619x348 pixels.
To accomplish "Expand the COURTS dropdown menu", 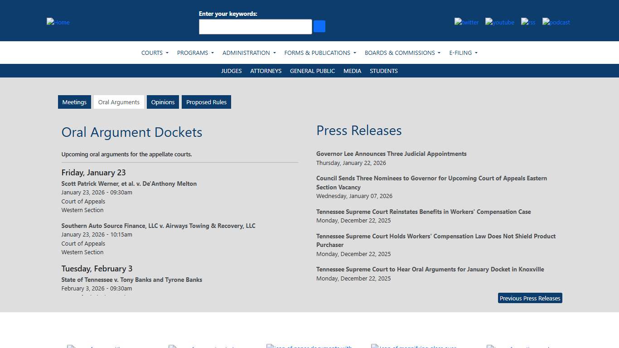I will click(x=155, y=53).
